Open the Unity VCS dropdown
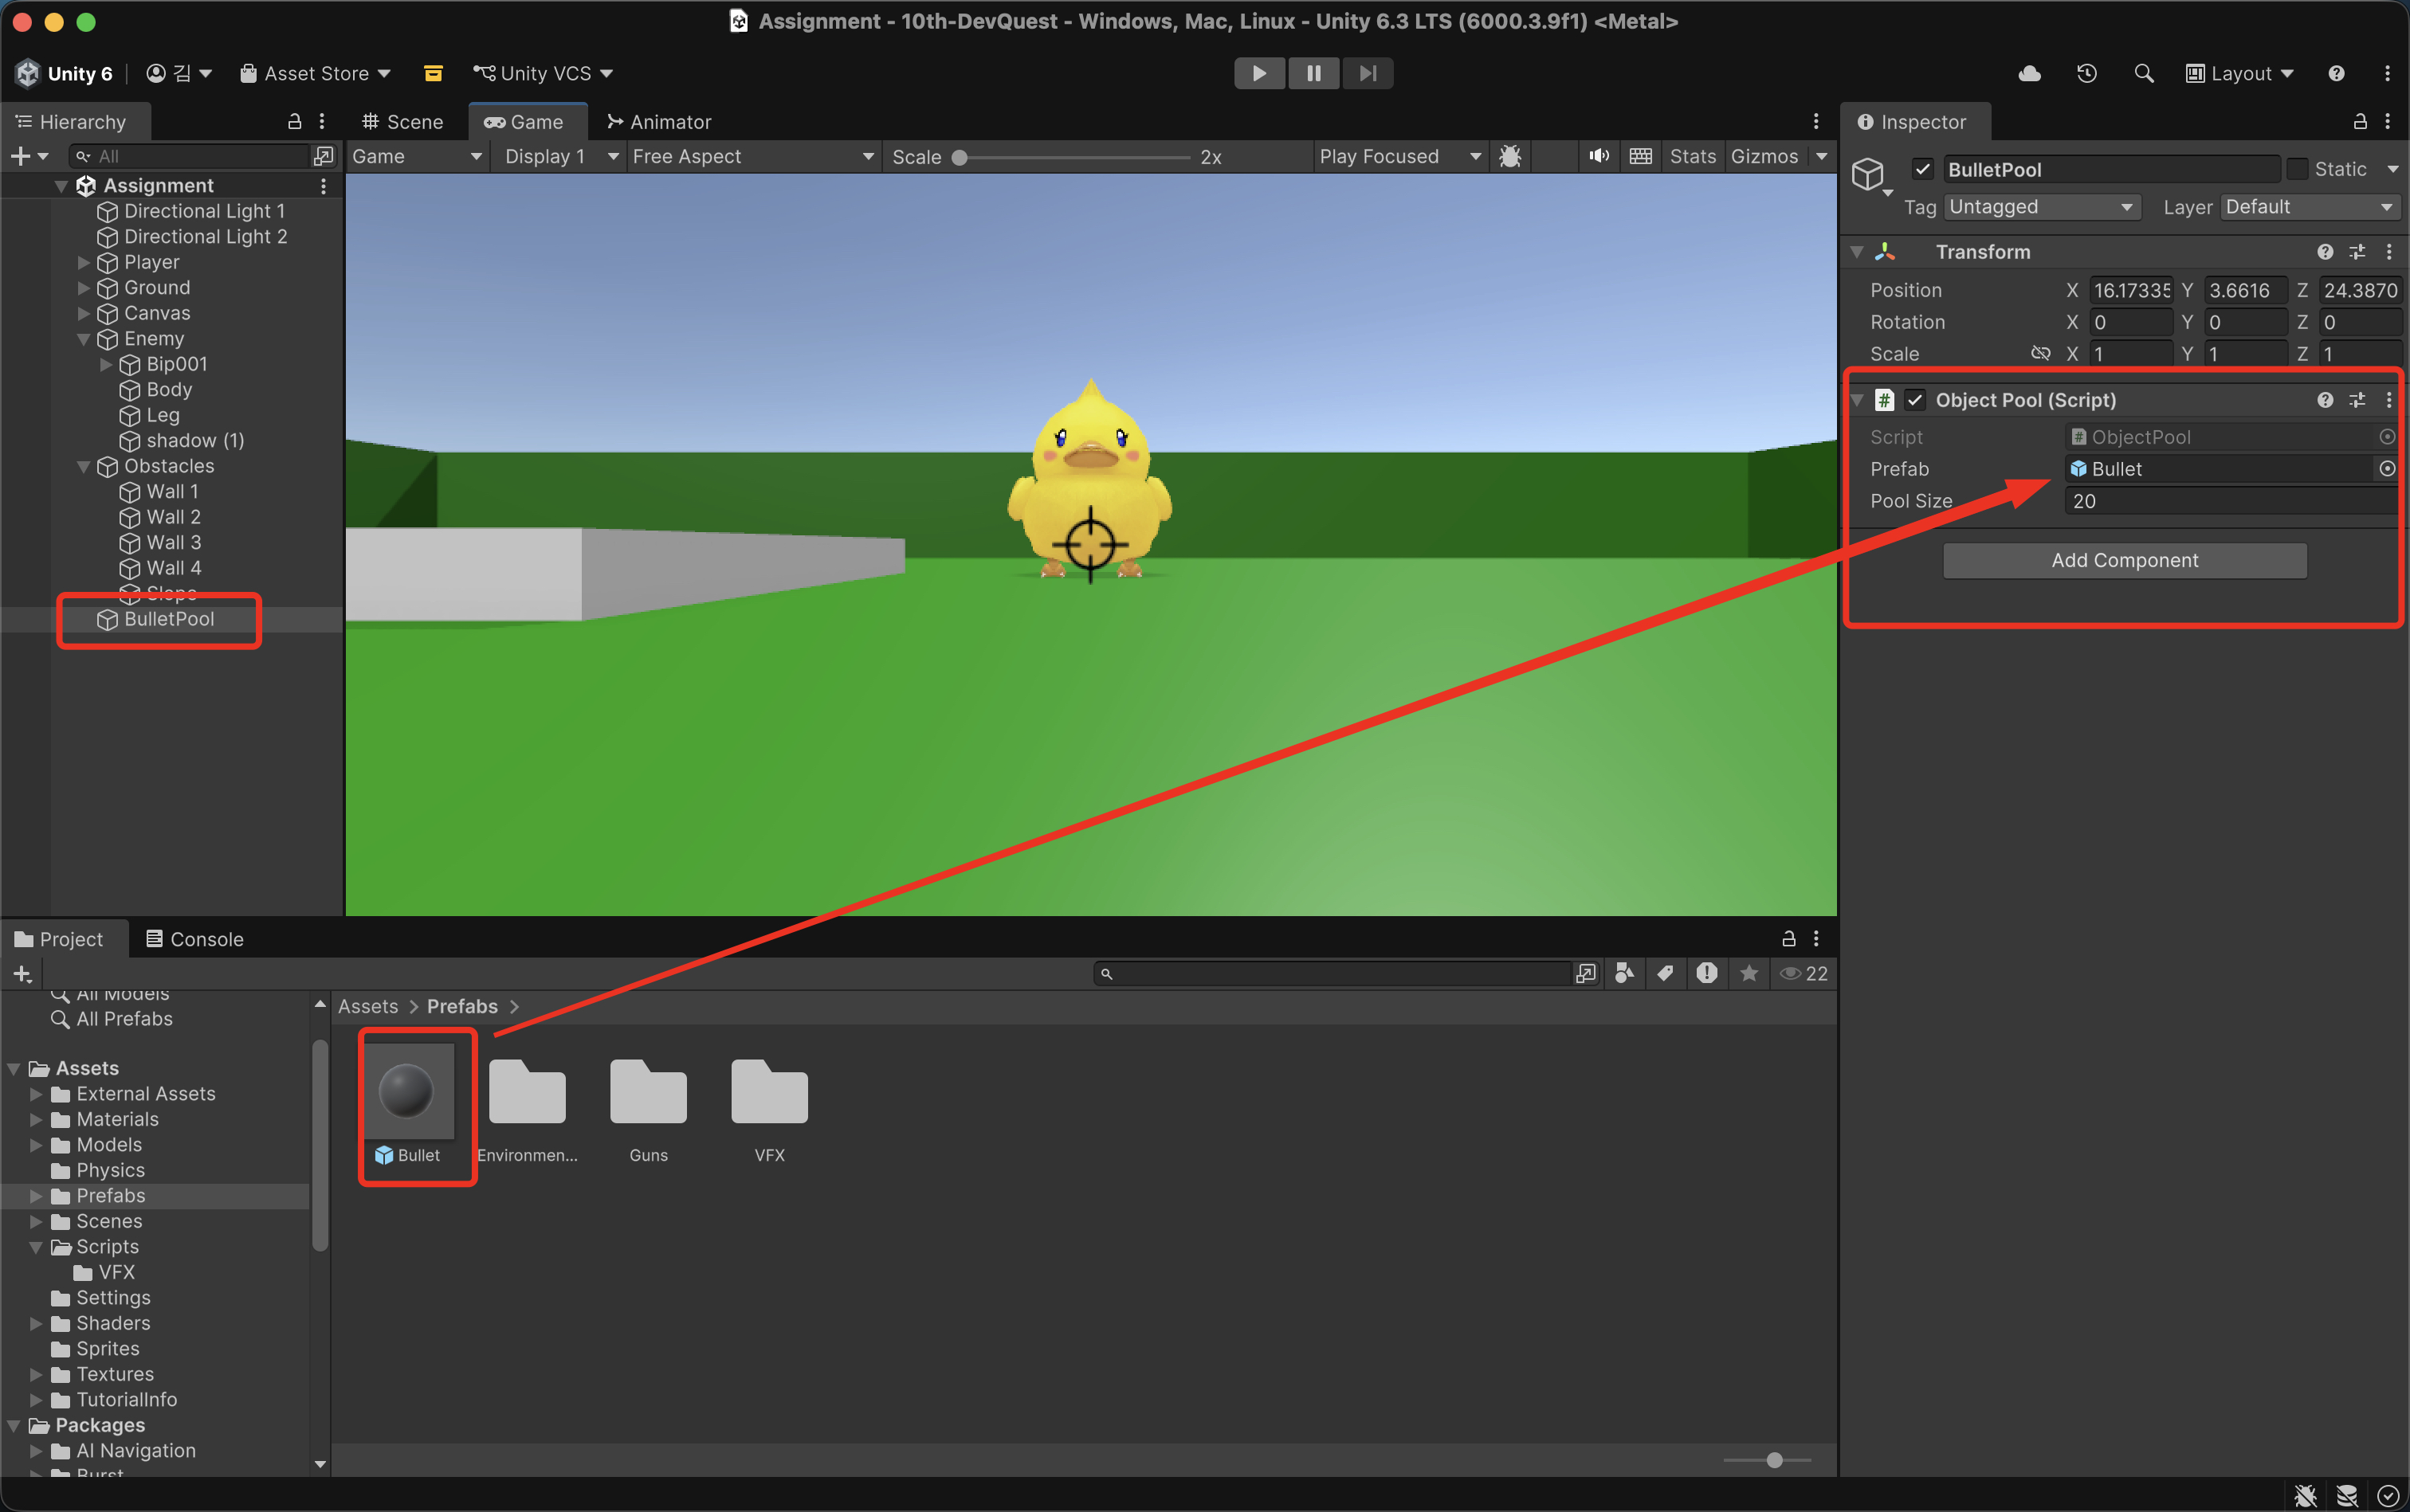 coord(544,73)
